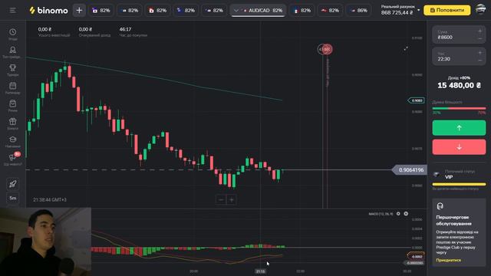The image size is (491, 276).
Task: Open MACD indicator settings gear
Action: tap(398, 214)
